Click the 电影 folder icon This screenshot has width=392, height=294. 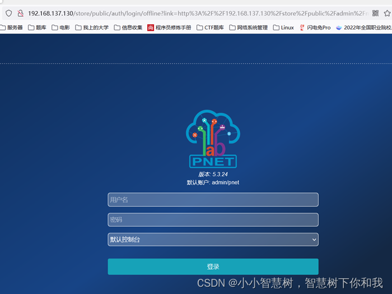tap(55, 27)
